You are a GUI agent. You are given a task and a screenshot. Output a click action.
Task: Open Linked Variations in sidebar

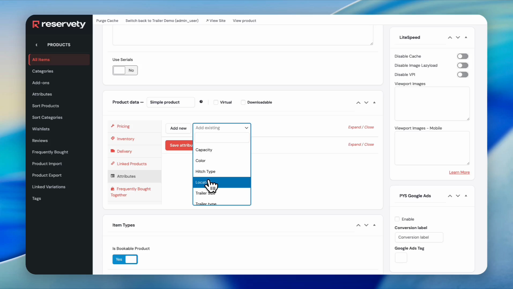pyautogui.click(x=49, y=187)
